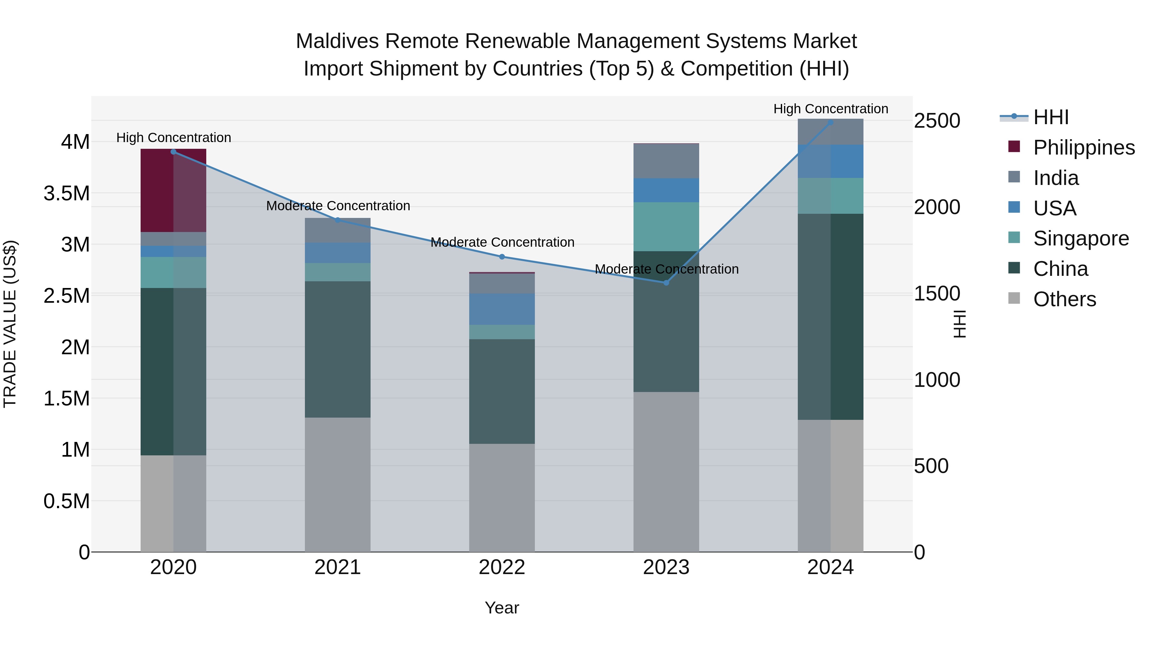Click the 2.5M tick on trade axis

[x=67, y=296]
